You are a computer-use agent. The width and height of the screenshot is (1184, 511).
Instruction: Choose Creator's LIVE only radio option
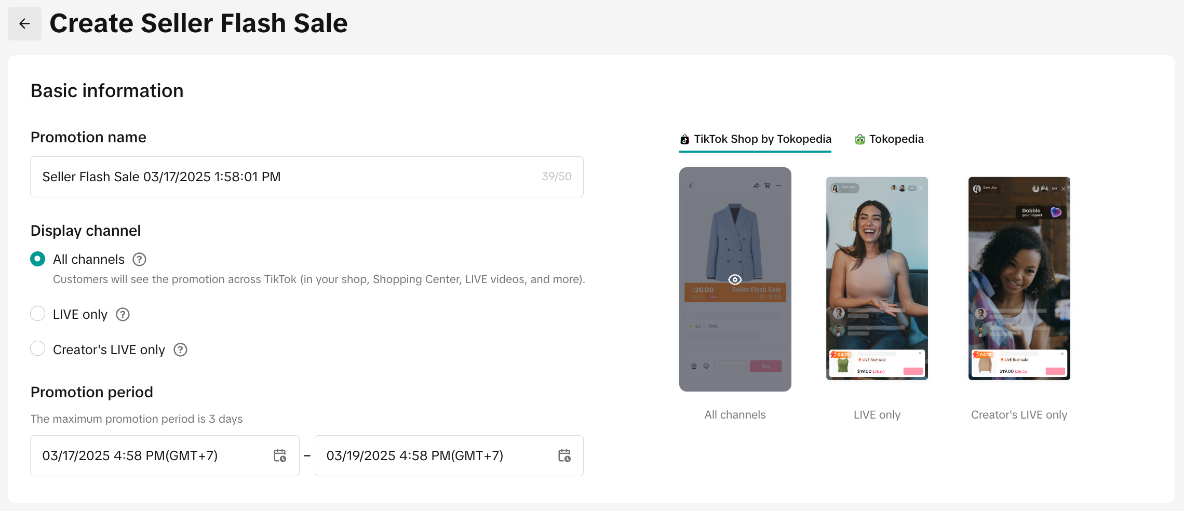pos(38,348)
